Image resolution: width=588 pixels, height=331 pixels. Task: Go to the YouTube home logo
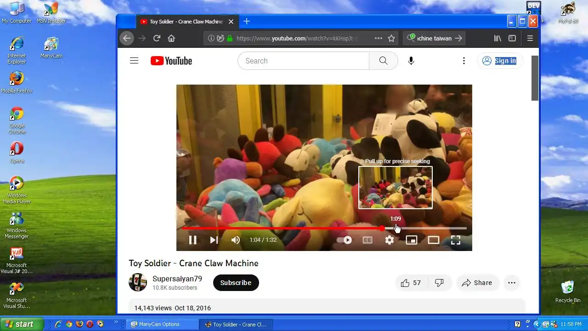click(x=171, y=61)
